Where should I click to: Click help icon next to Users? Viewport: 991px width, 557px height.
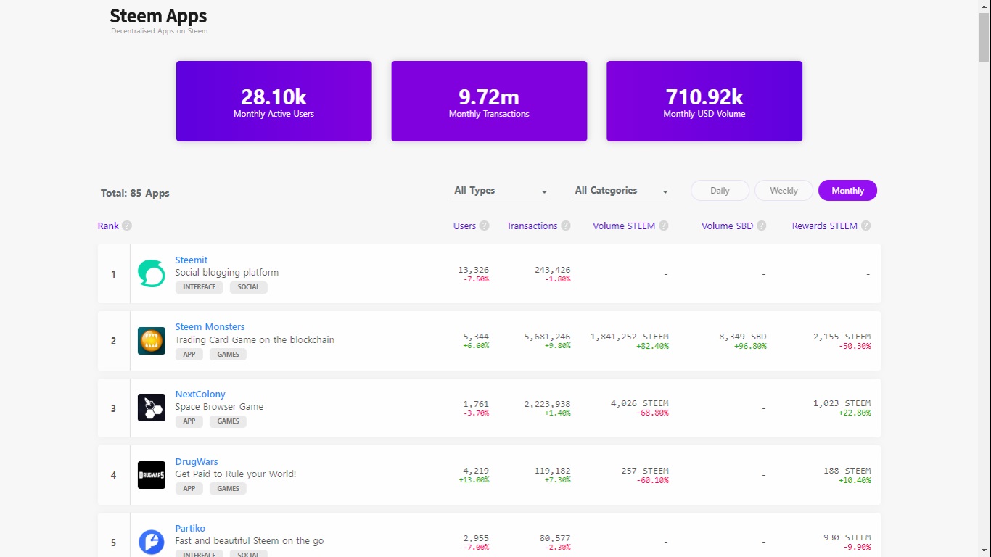point(485,226)
